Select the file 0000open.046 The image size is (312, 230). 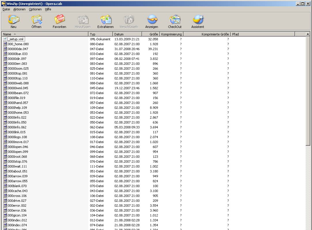(18, 147)
